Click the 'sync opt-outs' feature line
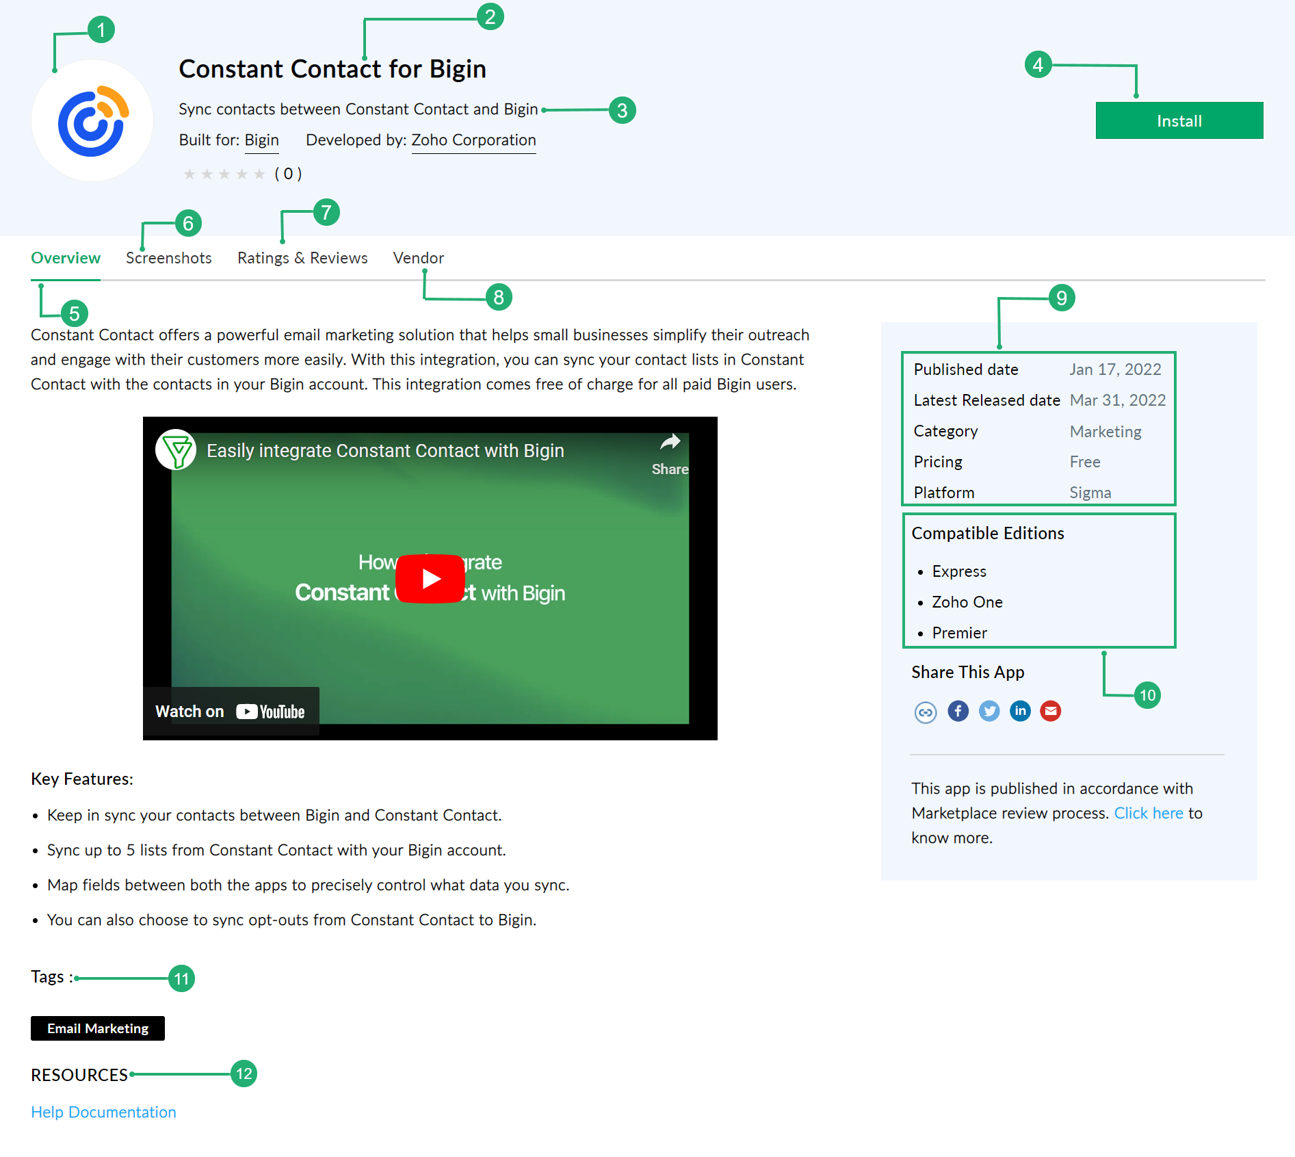This screenshot has height=1157, width=1295. [x=291, y=920]
